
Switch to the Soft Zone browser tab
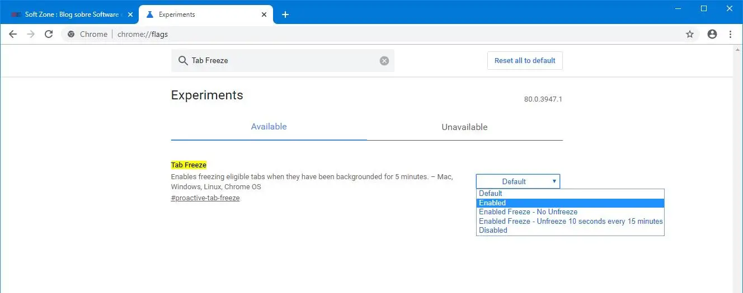[x=69, y=15]
